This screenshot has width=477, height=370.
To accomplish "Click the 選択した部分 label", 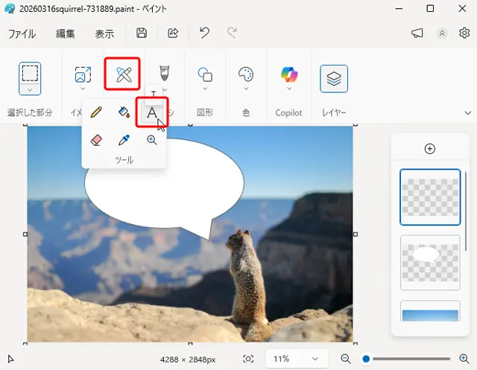I will pos(30,112).
